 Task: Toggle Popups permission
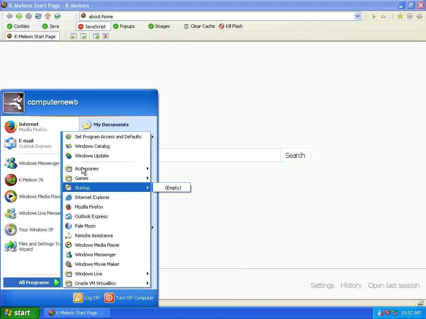click(124, 26)
